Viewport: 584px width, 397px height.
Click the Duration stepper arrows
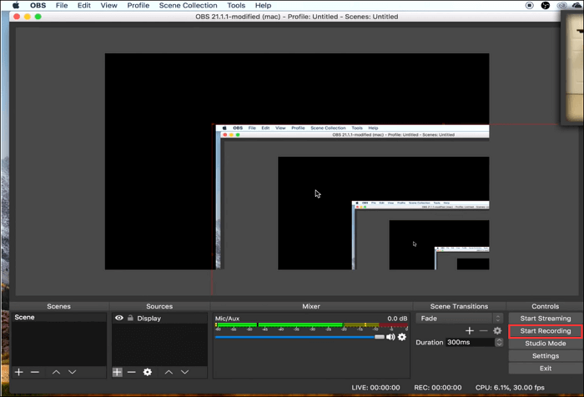(x=499, y=342)
